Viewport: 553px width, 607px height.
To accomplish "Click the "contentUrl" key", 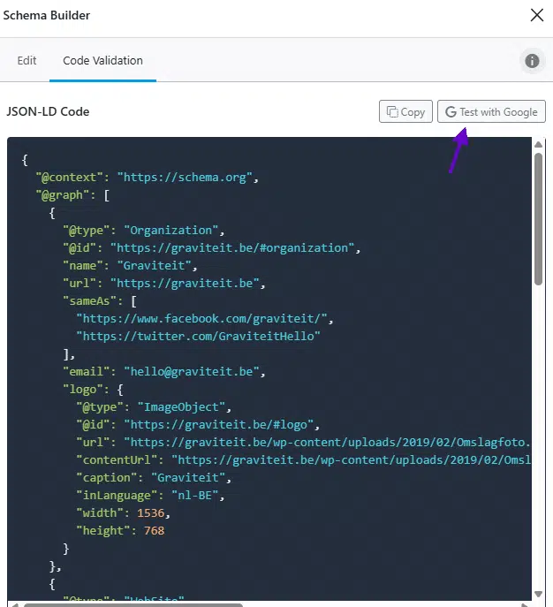I will coord(117,460).
